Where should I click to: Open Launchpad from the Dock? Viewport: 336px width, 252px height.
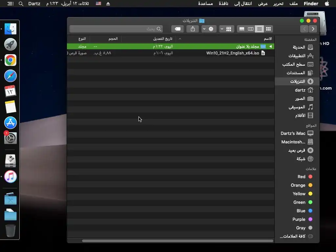point(10,44)
